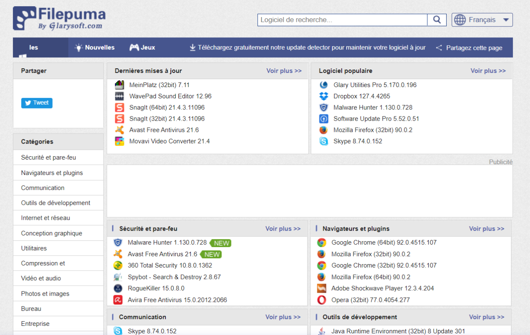Click Voir plus in Outils de développement panel
This screenshot has height=335, width=530.
click(x=486, y=317)
